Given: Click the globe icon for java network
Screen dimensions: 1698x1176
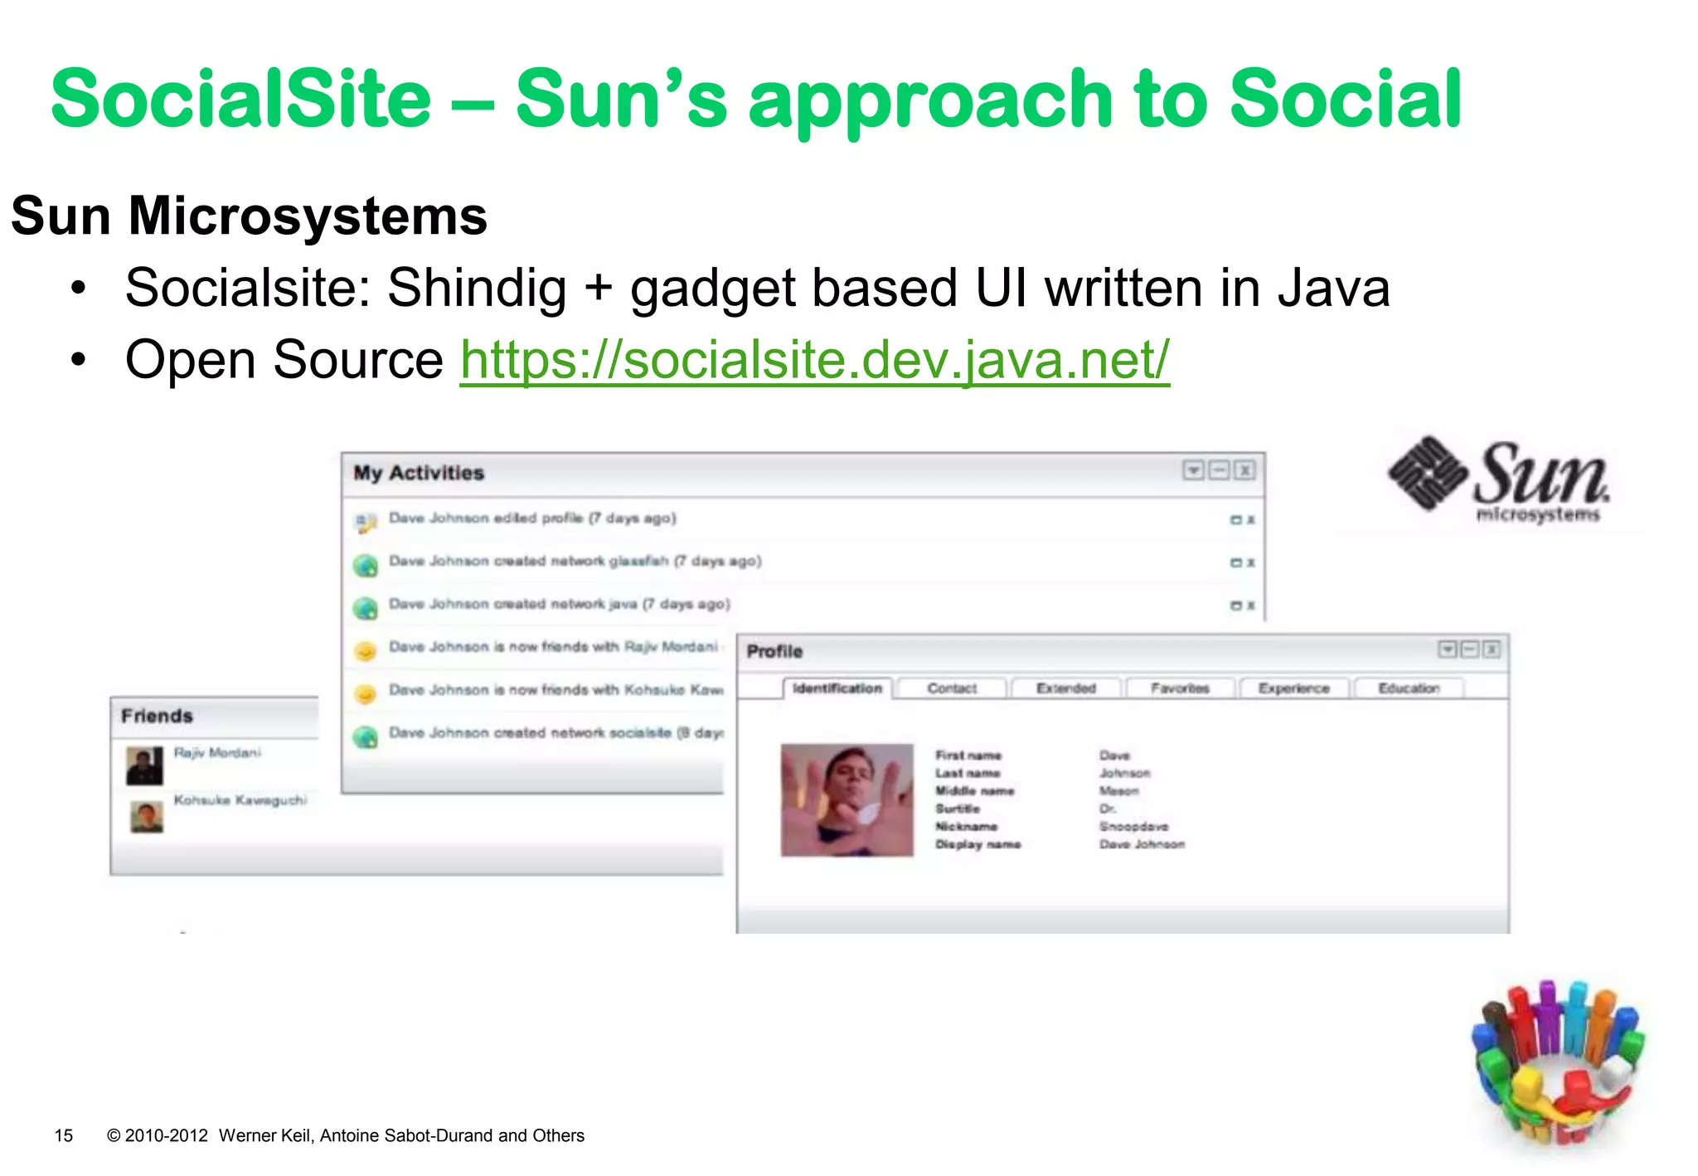Looking at the screenshot, I should pos(365,608).
